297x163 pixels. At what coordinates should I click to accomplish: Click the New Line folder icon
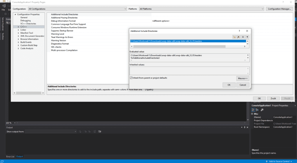click(x=234, y=37)
